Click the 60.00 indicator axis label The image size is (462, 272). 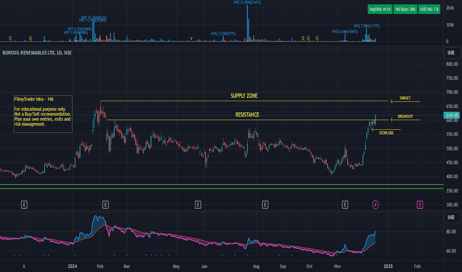[451, 251]
